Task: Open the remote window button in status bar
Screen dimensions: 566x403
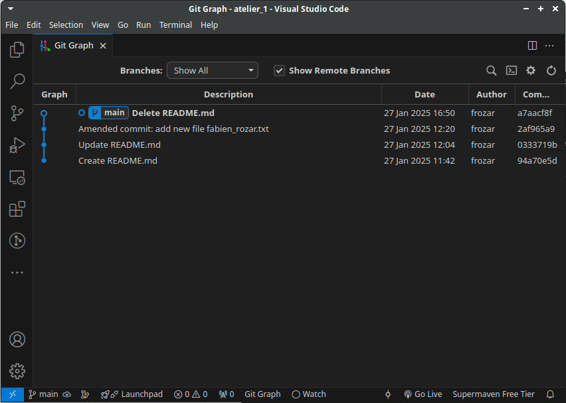Action: (13, 394)
